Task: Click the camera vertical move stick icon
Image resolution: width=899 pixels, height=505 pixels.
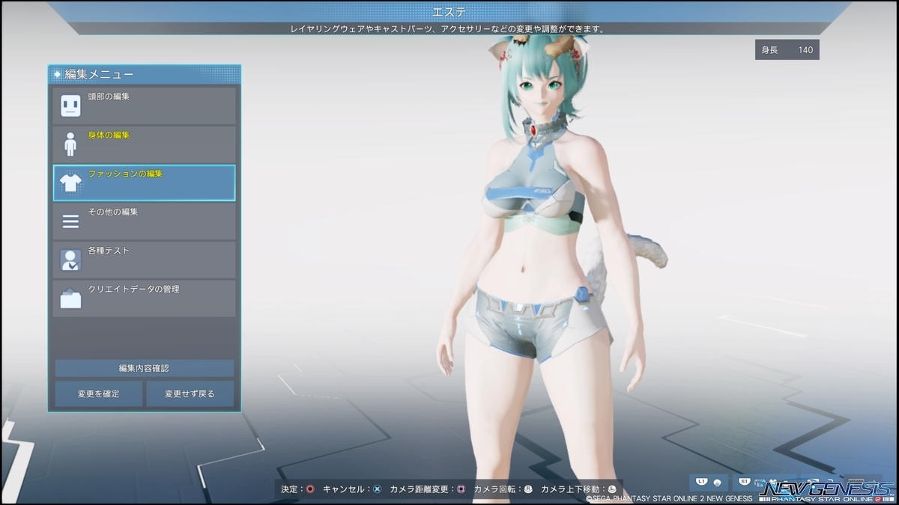Action: click(611, 489)
